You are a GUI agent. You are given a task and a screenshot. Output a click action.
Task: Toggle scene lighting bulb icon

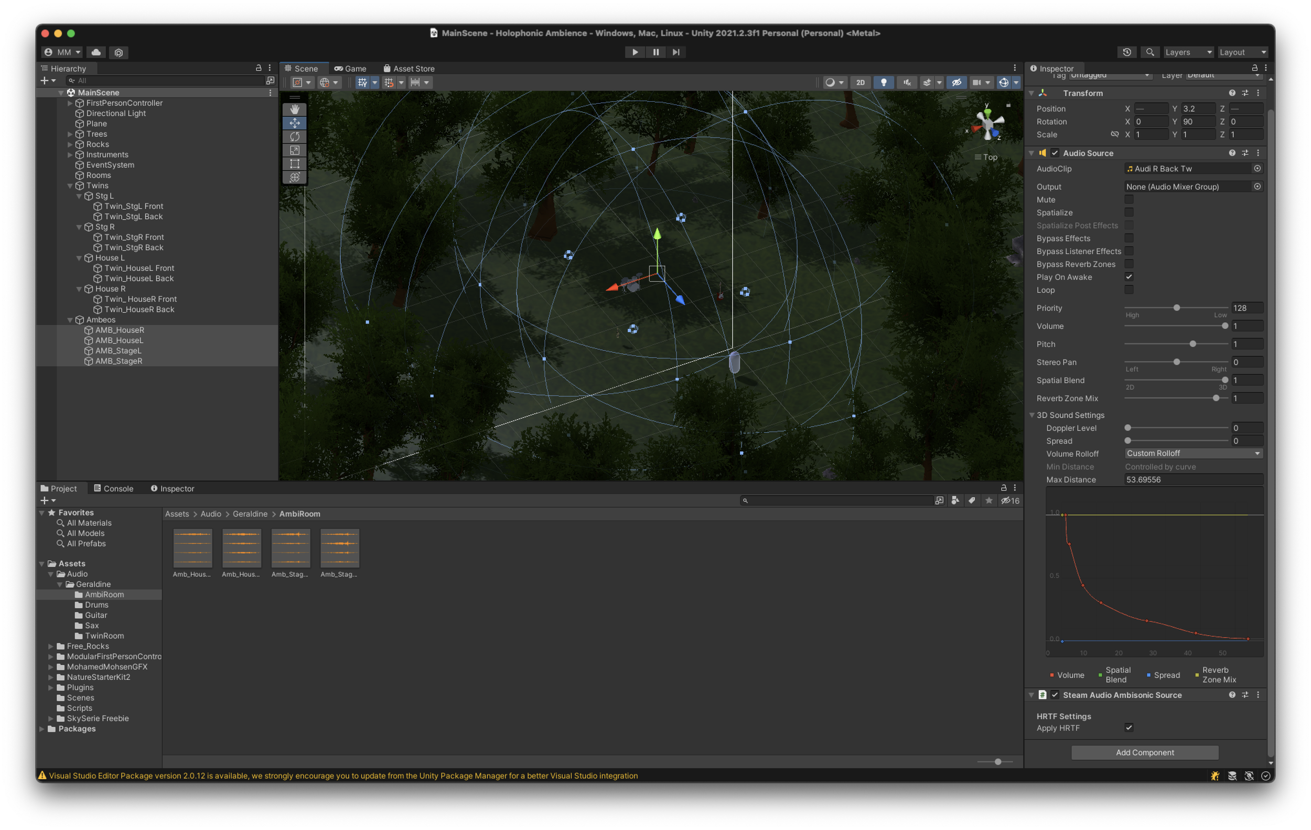coord(883,83)
